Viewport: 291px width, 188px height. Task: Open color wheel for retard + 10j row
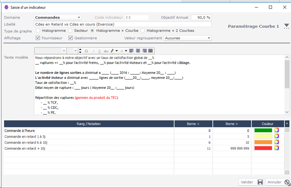(277, 148)
